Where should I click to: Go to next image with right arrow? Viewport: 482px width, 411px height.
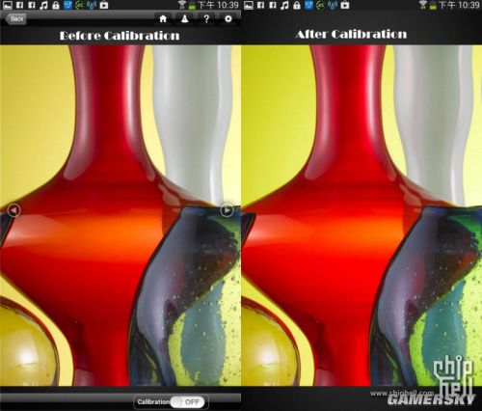[x=228, y=210]
